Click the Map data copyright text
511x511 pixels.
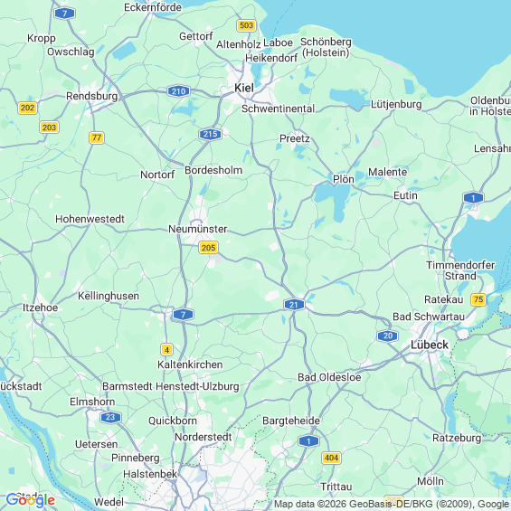point(392,504)
